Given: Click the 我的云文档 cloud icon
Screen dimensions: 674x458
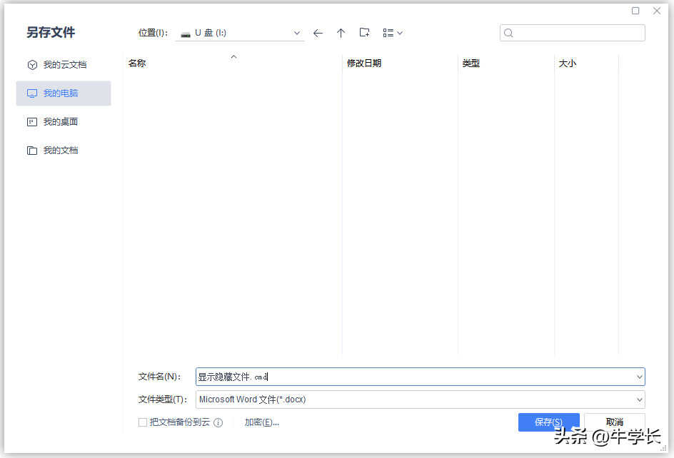Looking at the screenshot, I should click(x=32, y=65).
